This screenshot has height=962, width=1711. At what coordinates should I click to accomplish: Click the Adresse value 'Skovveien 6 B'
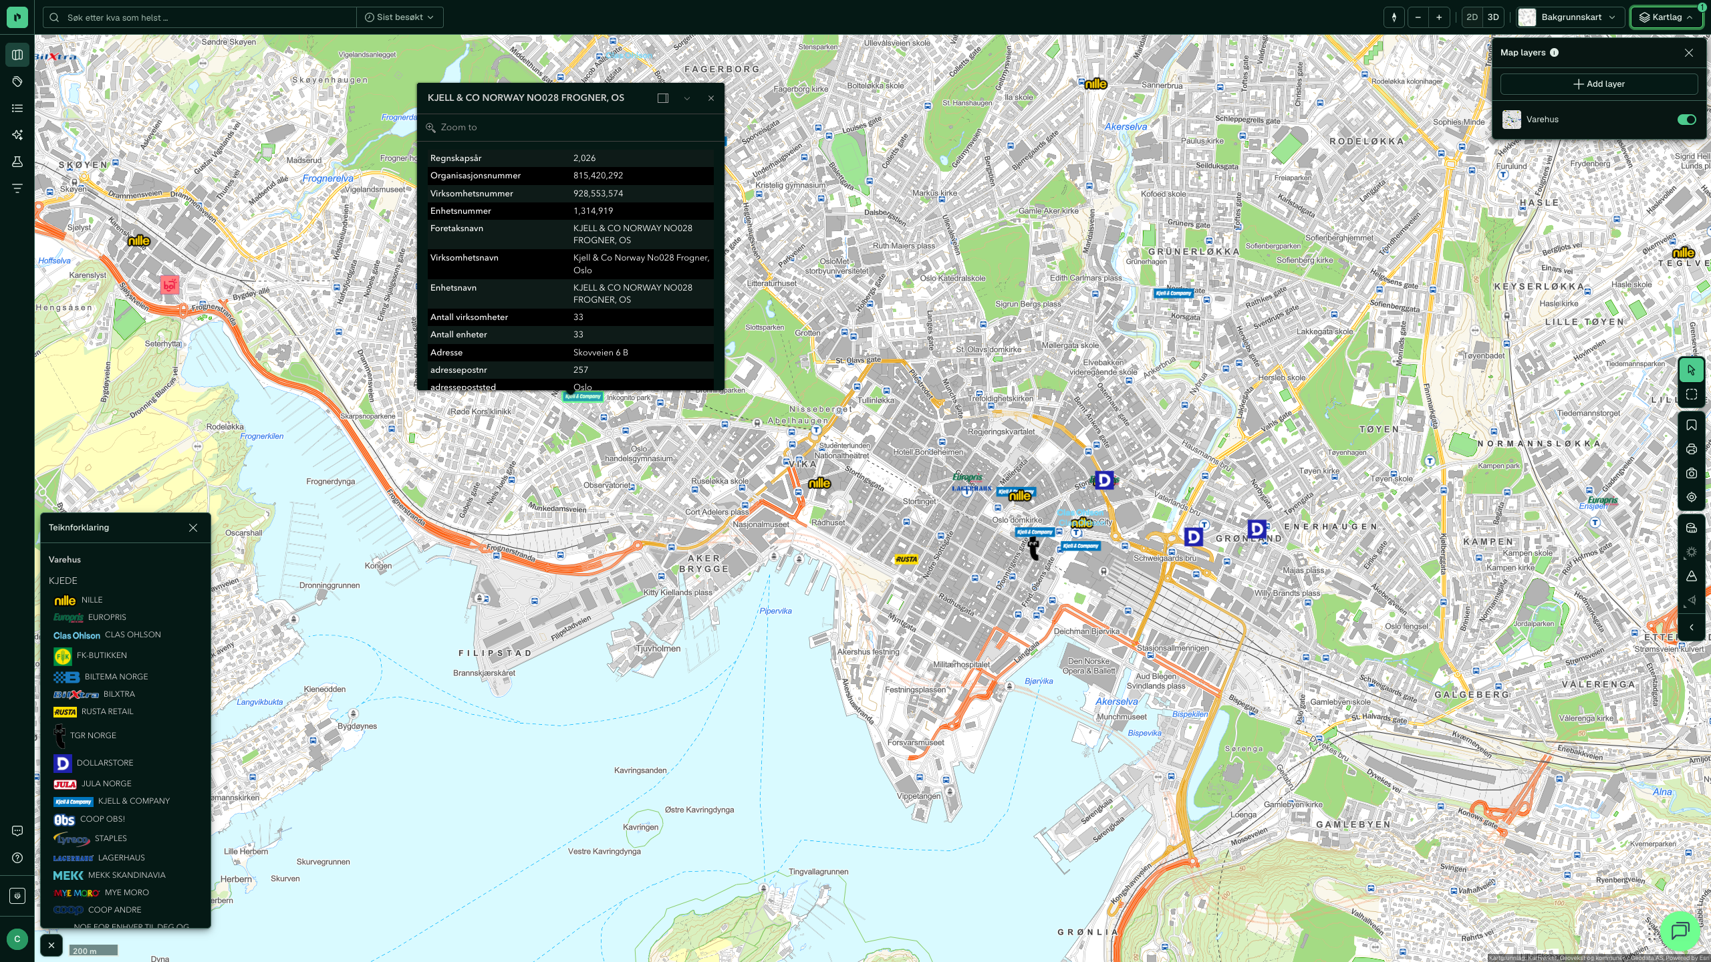[x=601, y=353]
